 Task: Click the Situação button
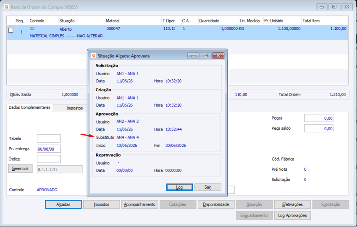[x=255, y=204]
